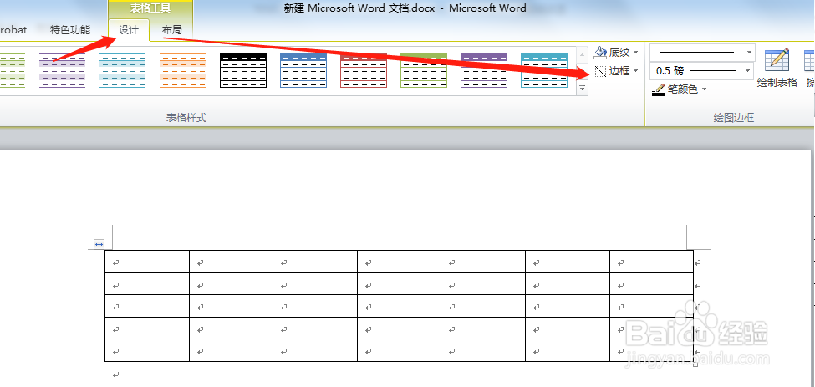Apply the purple header grid table style
Viewport: 815px width, 387px height.
pos(484,70)
